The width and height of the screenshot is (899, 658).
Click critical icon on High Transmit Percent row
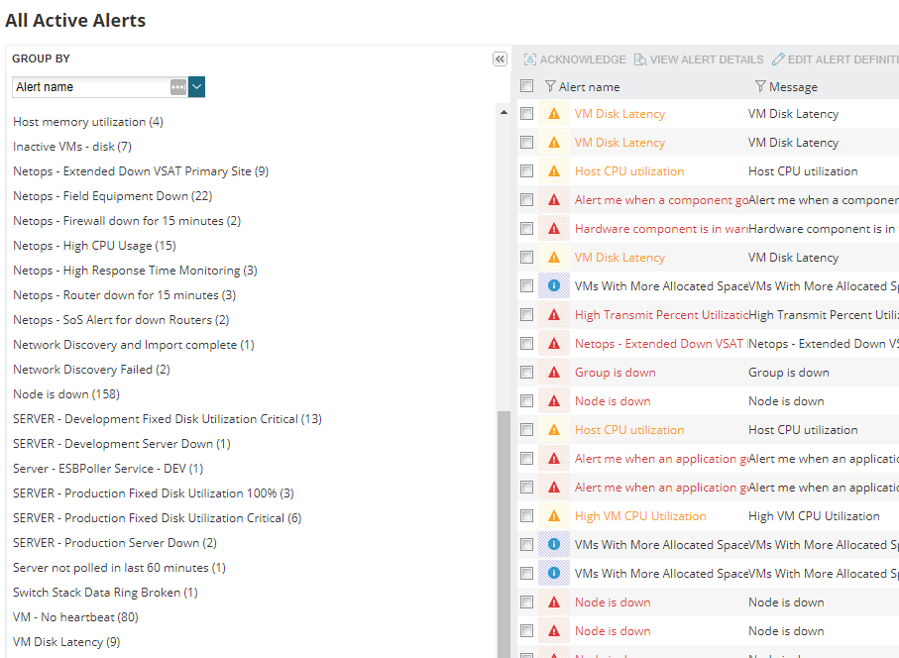click(x=554, y=315)
